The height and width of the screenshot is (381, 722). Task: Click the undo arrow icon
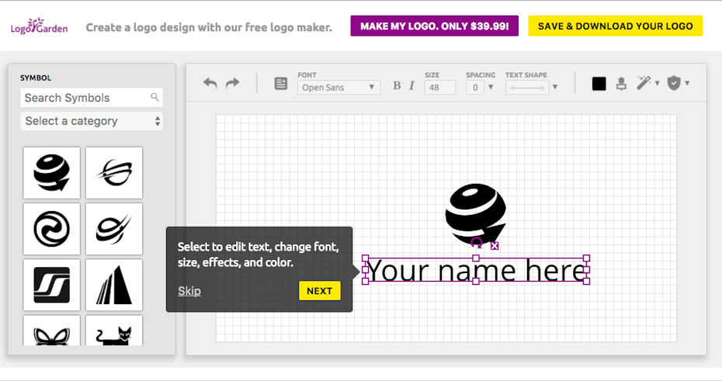(210, 83)
